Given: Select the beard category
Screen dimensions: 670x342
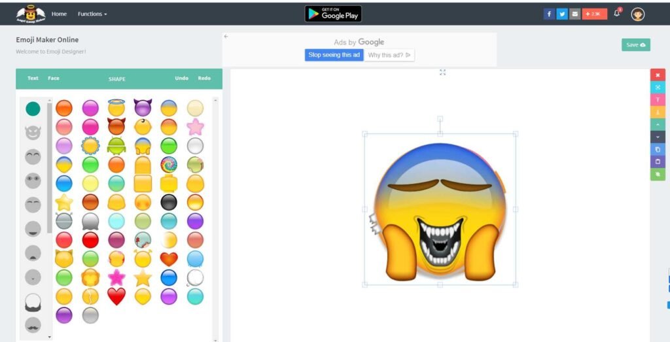Looking at the screenshot, I should click(33, 302).
